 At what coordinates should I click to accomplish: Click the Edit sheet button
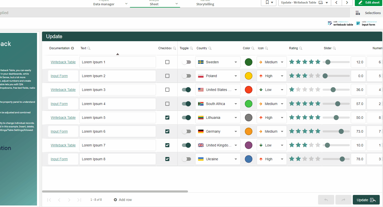[x=369, y=3]
